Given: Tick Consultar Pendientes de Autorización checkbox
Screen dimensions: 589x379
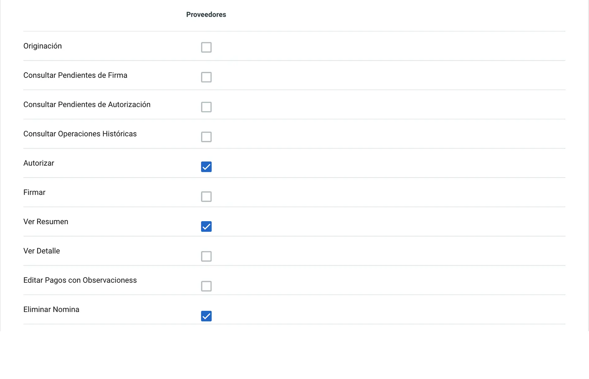Looking at the screenshot, I should point(206,107).
